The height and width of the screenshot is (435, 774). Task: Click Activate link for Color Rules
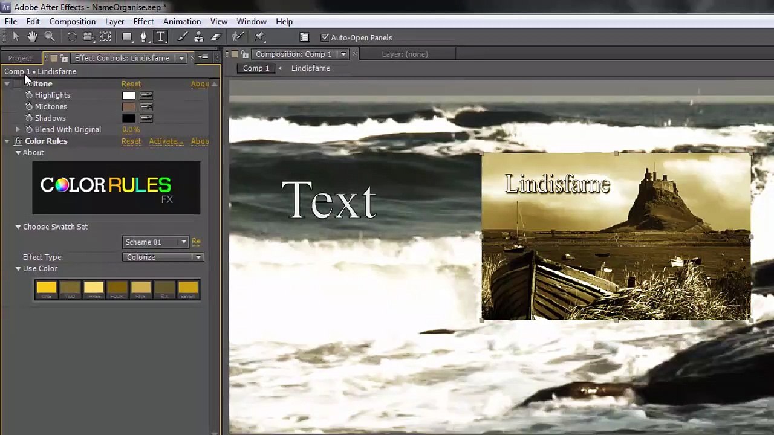(x=166, y=141)
